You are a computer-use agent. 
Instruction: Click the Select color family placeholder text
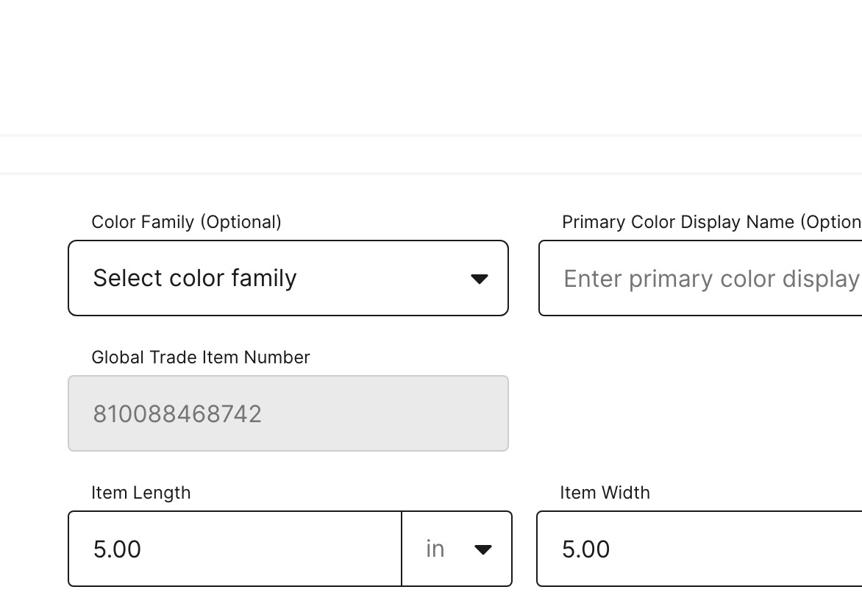pos(195,278)
